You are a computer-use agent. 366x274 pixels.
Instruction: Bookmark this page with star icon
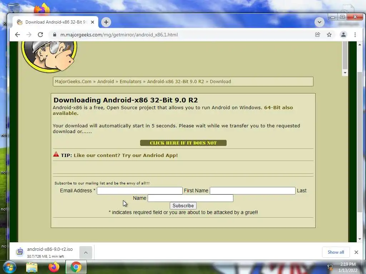click(329, 35)
